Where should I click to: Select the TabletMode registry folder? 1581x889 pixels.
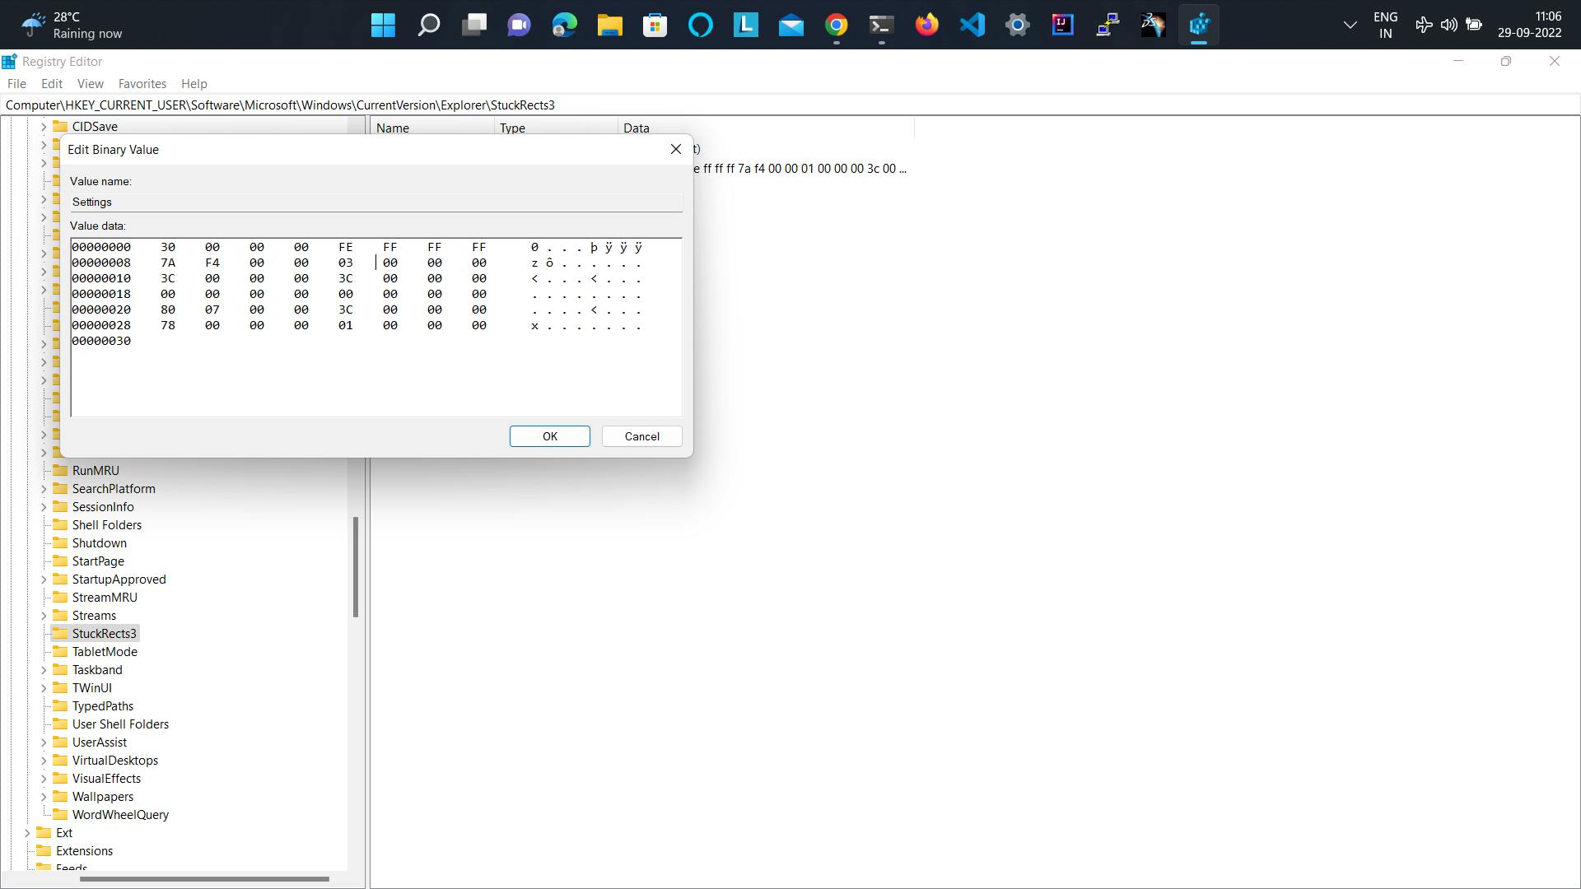105,650
